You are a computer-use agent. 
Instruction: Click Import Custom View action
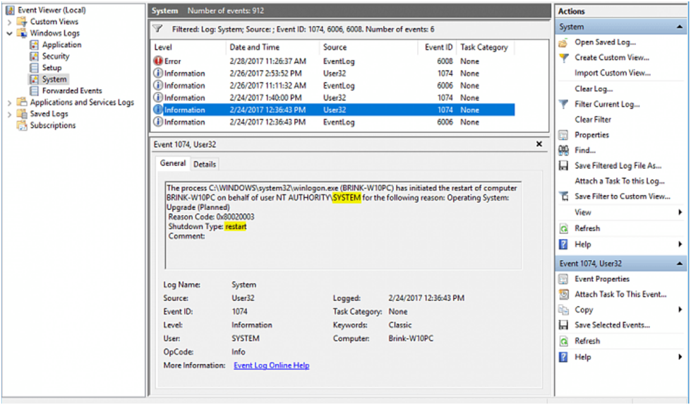[x=613, y=74]
